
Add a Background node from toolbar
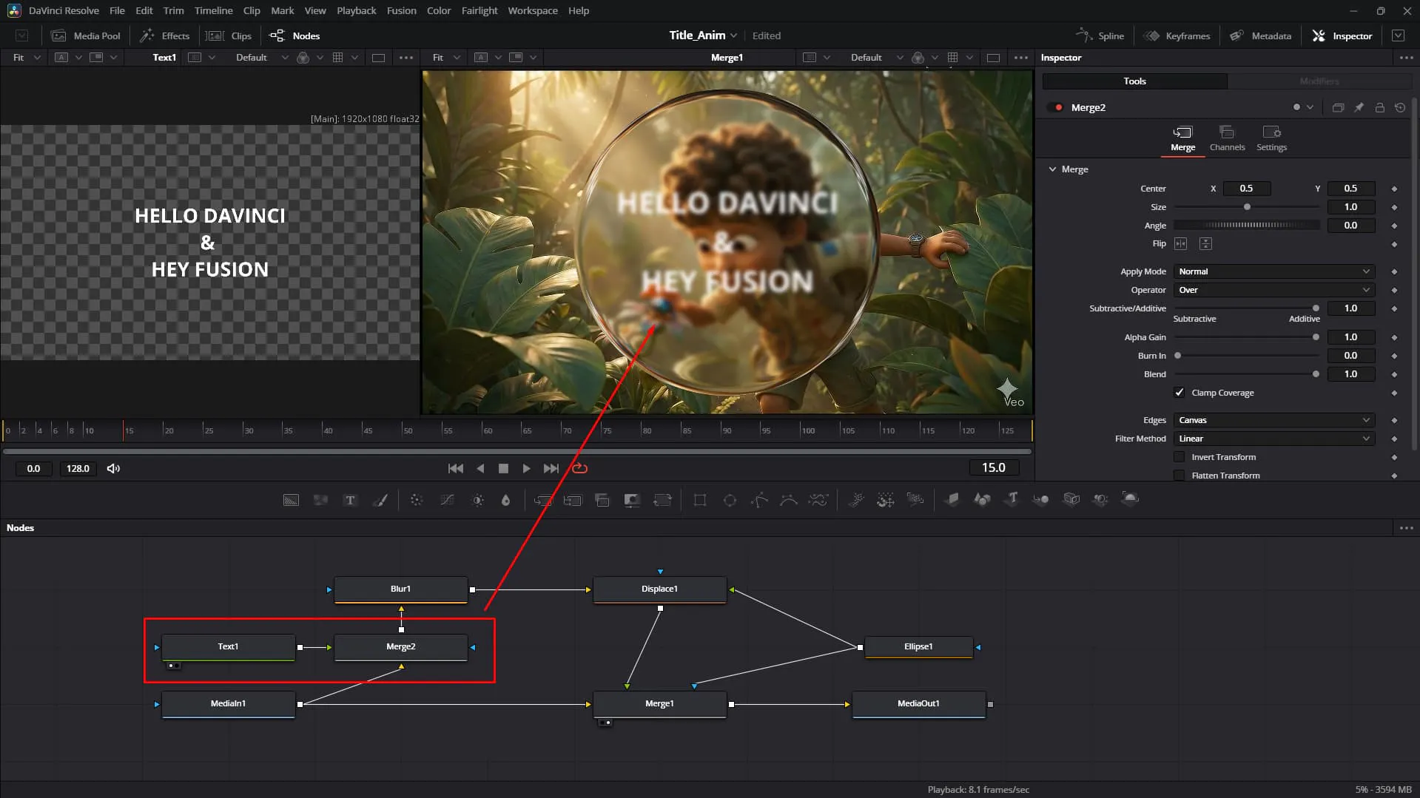pyautogui.click(x=292, y=500)
